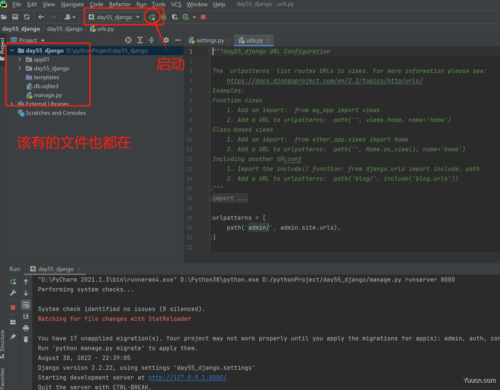Image resolution: width=500 pixels, height=390 pixels.
Task: Collapse all nodes in Project panel
Action: click(x=151, y=40)
